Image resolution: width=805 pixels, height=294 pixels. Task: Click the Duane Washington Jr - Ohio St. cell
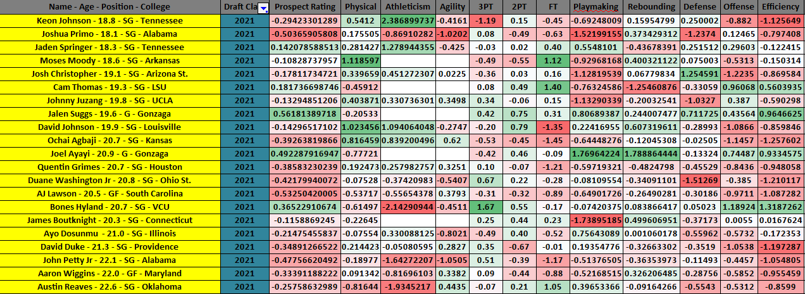point(111,181)
